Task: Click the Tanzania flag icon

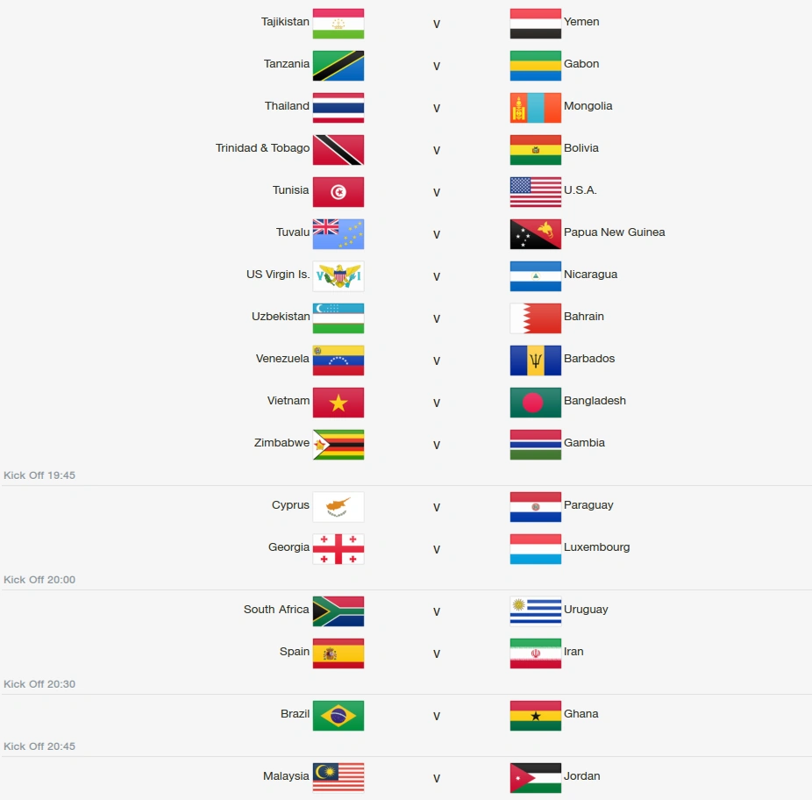Action: click(338, 66)
